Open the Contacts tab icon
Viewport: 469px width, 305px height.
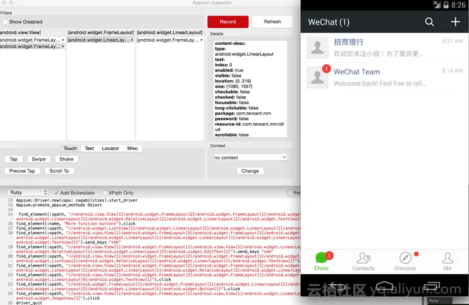point(363,258)
